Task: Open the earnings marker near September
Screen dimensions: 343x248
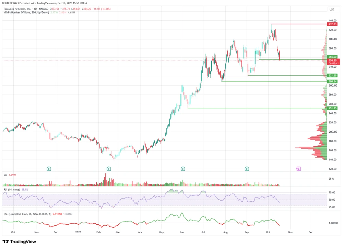Action: point(247,169)
